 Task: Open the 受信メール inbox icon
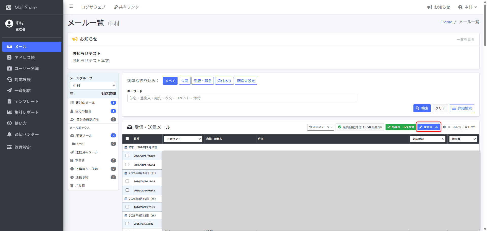(72, 135)
